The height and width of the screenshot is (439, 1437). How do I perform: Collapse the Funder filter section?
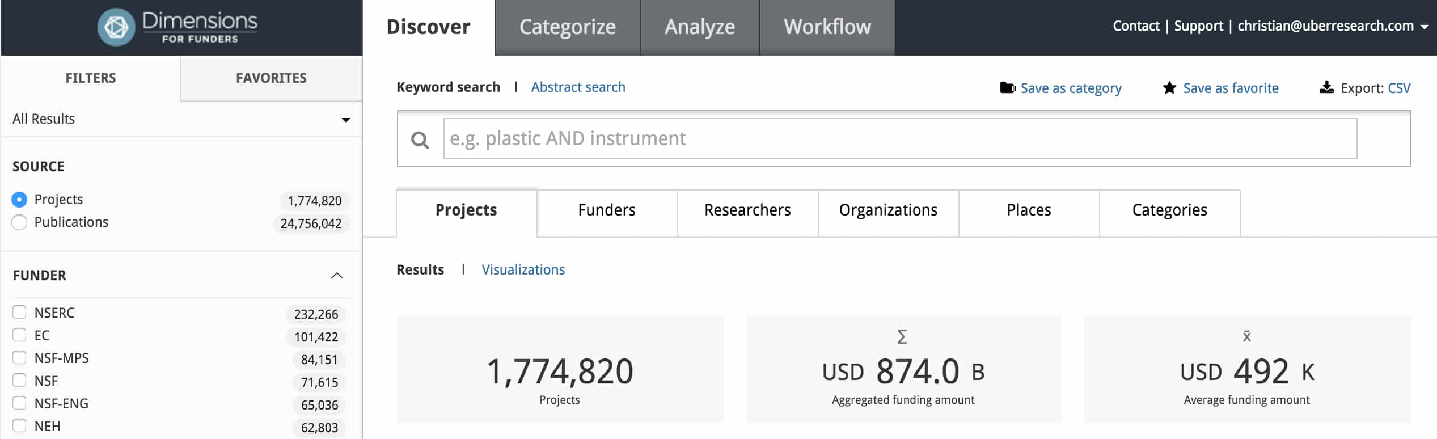pos(337,276)
